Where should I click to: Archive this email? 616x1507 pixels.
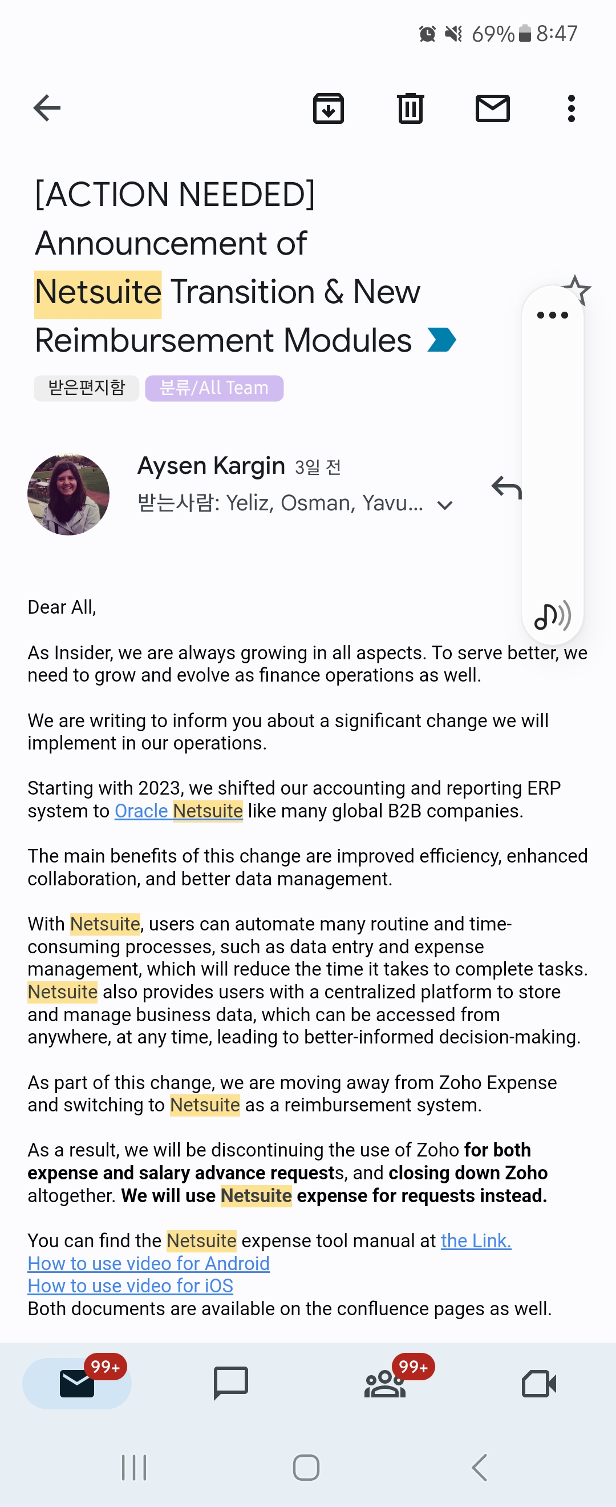329,108
